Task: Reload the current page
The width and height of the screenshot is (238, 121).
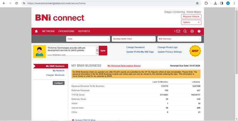Action: click(x=16, y=3)
